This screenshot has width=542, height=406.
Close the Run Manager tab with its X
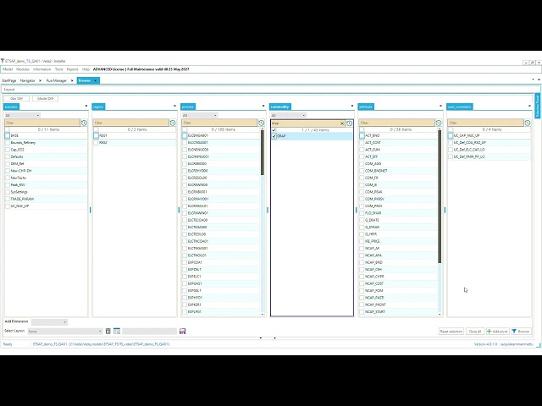(x=72, y=80)
